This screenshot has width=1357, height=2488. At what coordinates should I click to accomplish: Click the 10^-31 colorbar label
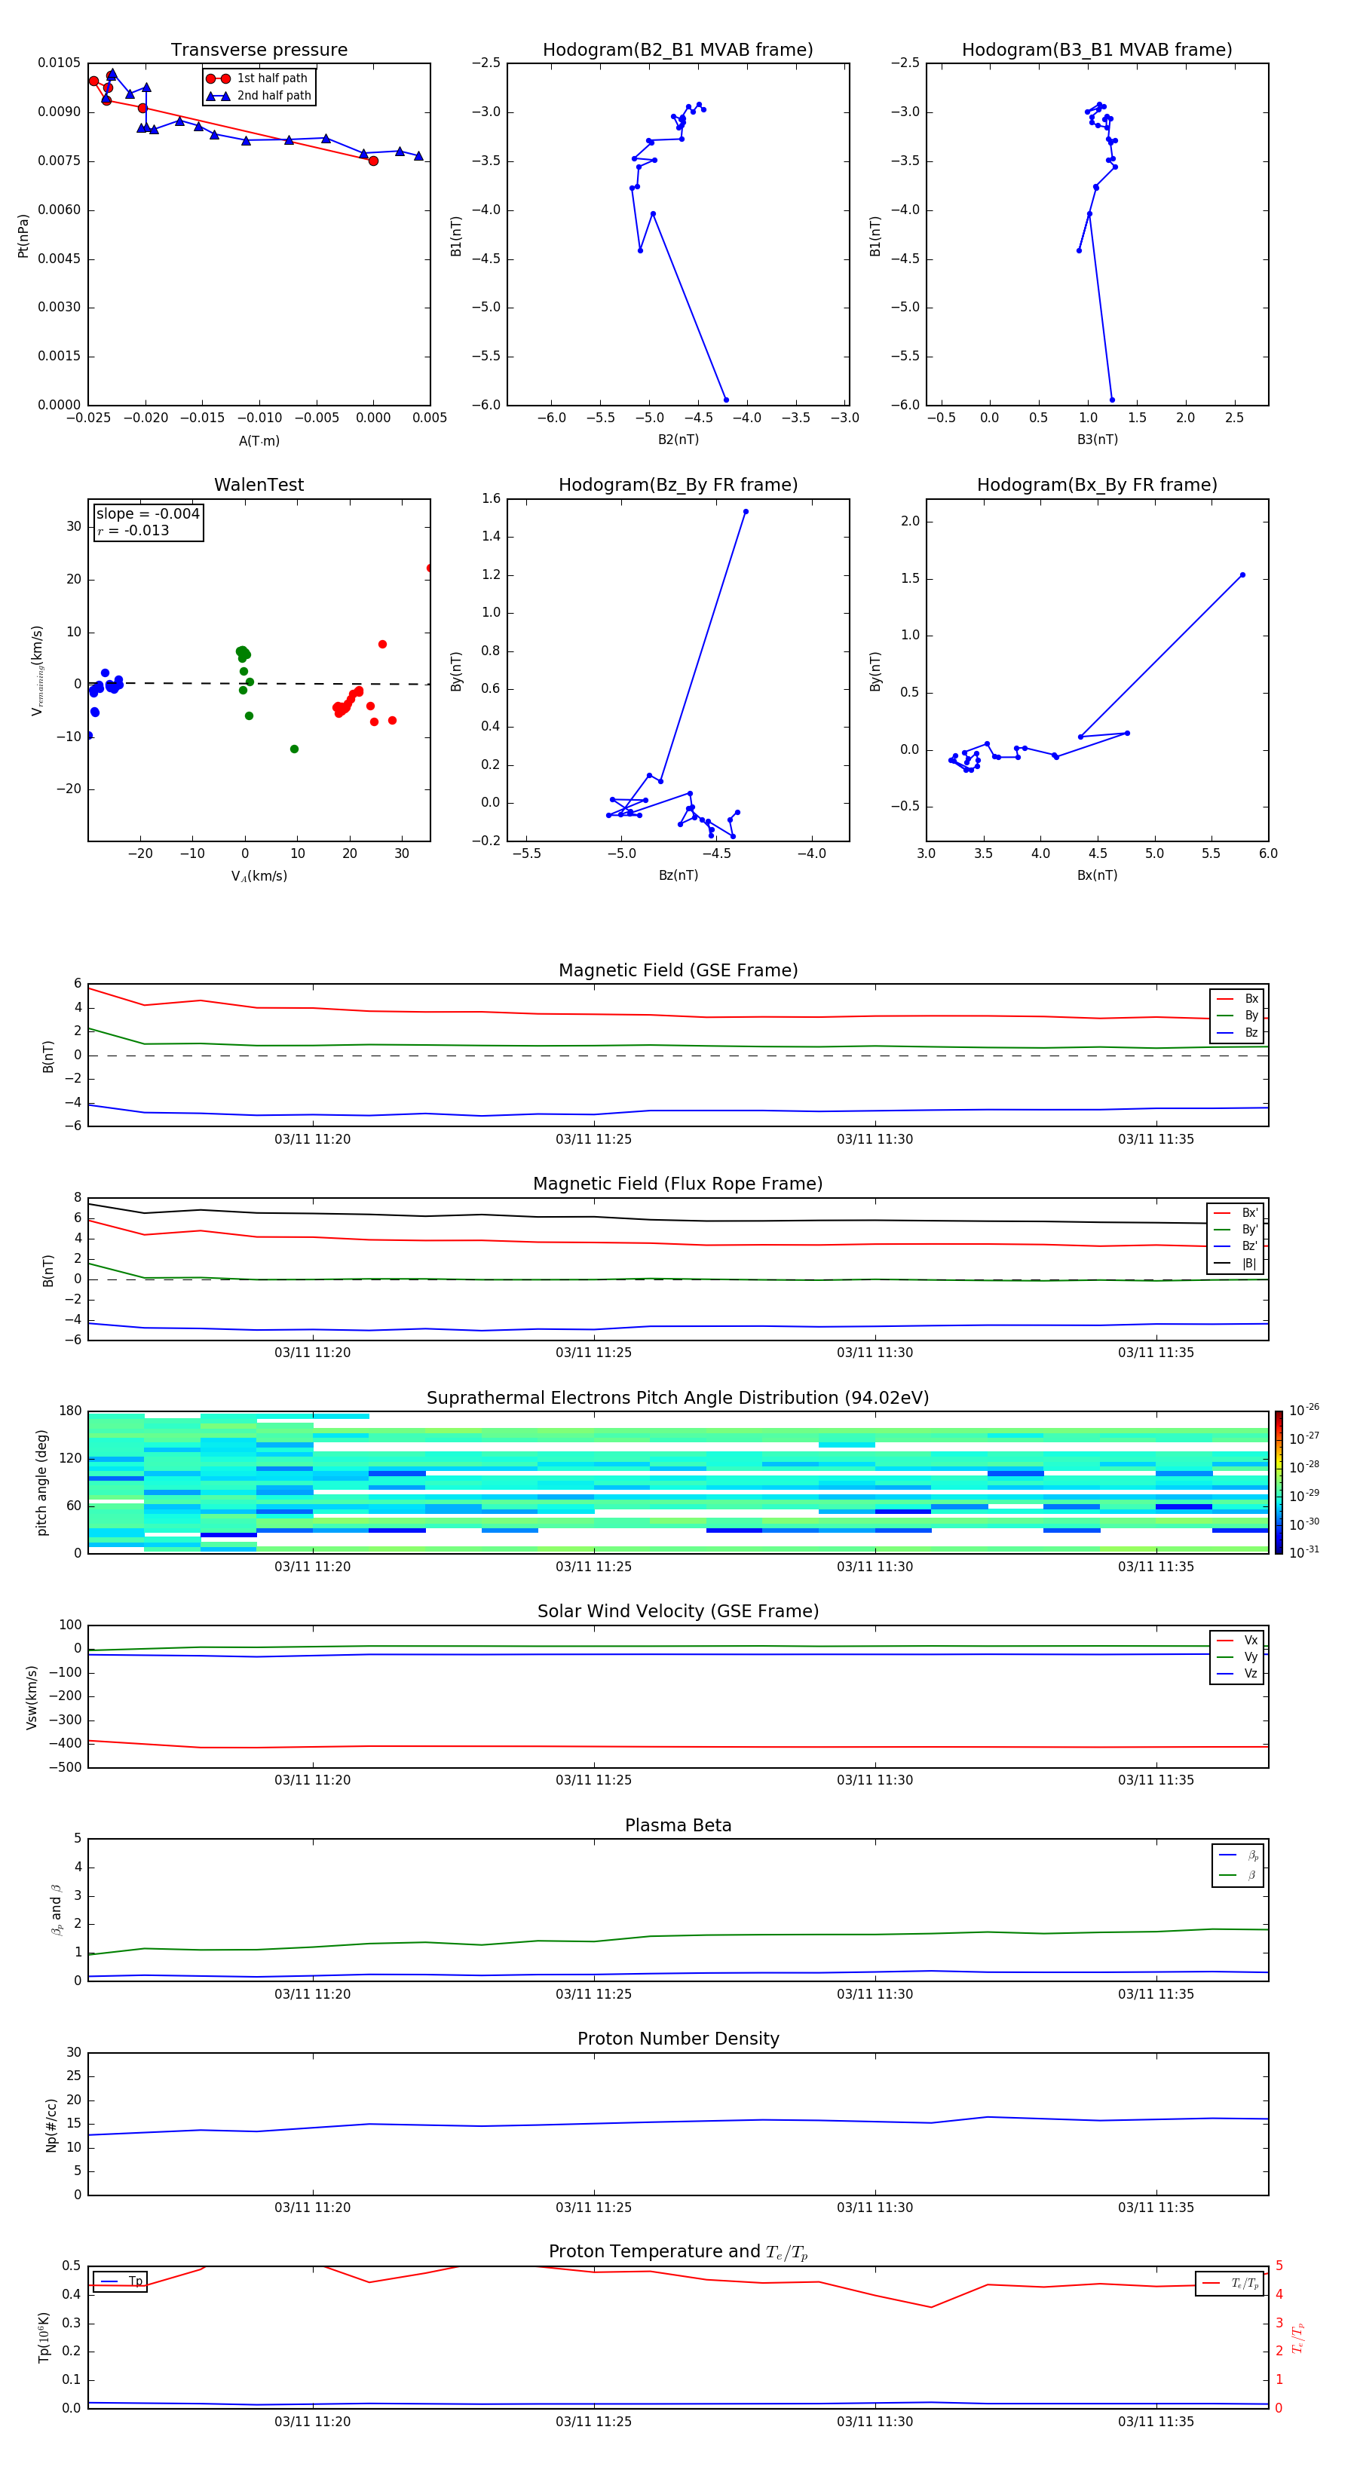(x=1303, y=1552)
